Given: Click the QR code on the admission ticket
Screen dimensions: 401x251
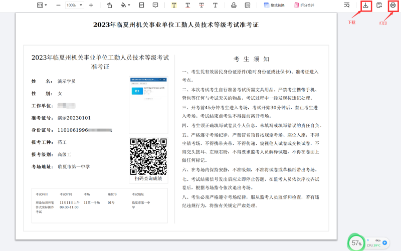Looking at the screenshot, I should click(x=148, y=156).
